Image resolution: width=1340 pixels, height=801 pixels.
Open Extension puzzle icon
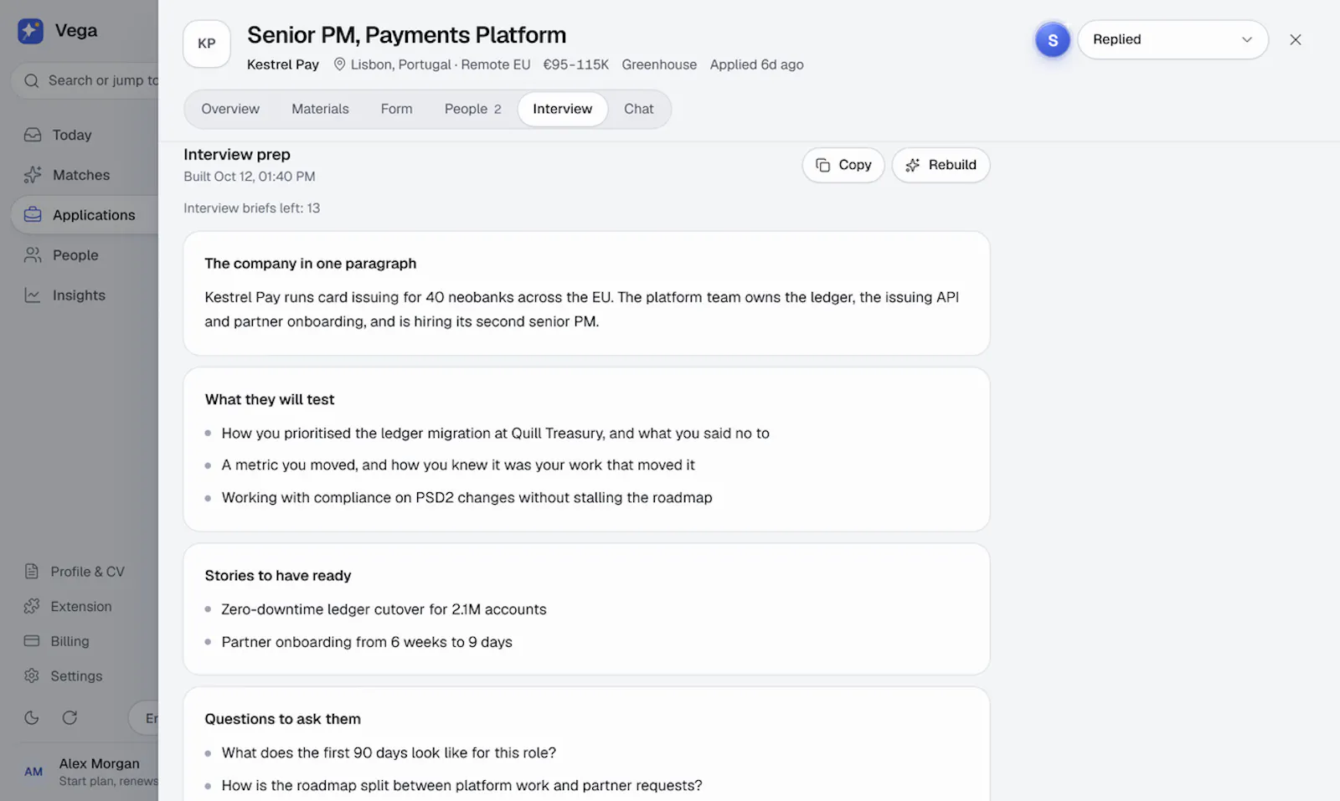point(32,606)
